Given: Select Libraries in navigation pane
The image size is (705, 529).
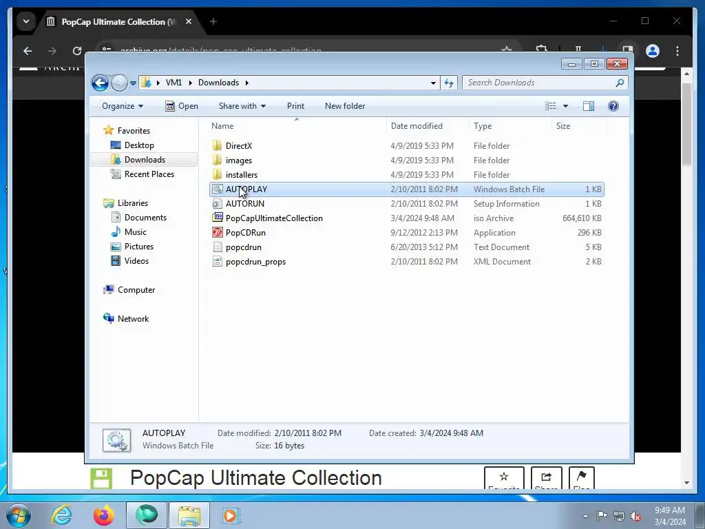Looking at the screenshot, I should tap(133, 203).
